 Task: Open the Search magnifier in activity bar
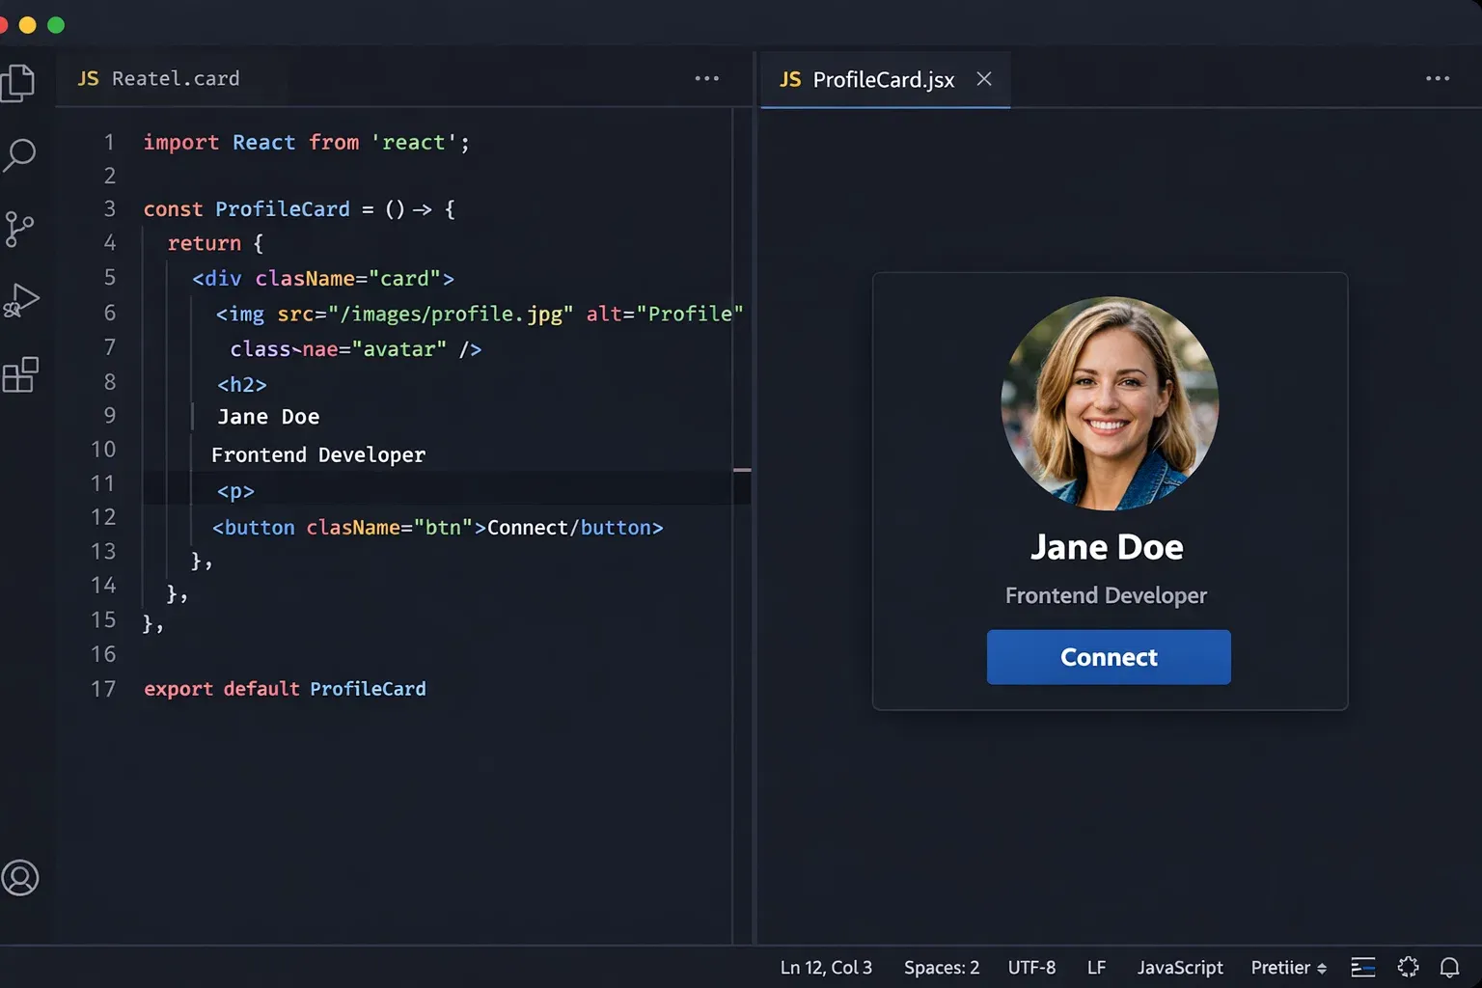(x=19, y=154)
